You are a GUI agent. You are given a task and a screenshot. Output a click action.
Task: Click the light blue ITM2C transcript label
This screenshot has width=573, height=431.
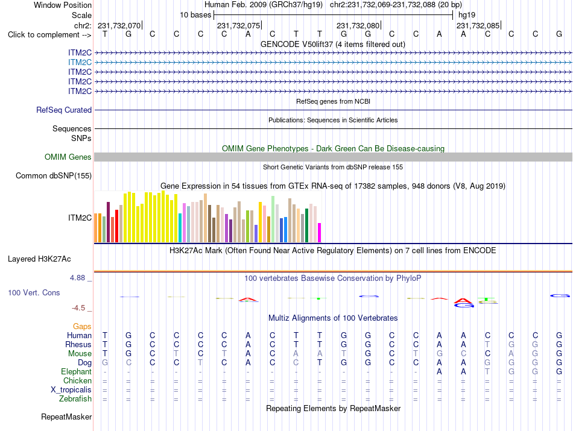[80, 63]
